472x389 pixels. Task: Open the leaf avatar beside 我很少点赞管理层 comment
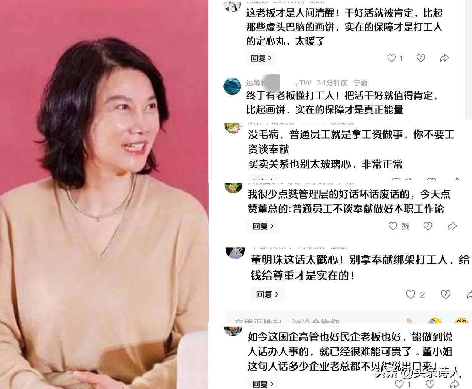tap(233, 188)
